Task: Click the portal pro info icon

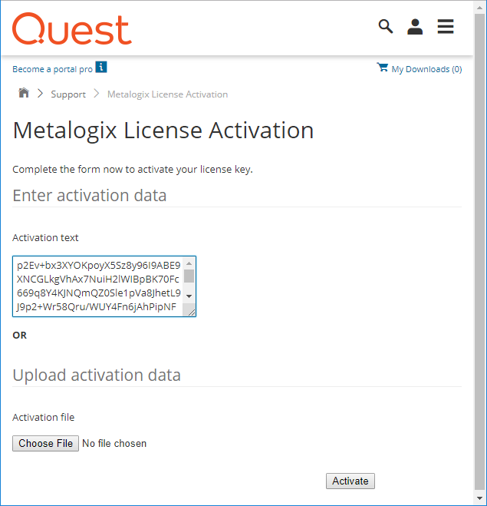Action: click(101, 68)
